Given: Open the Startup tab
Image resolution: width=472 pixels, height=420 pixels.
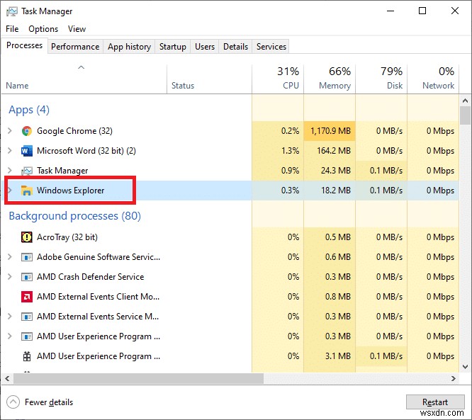Looking at the screenshot, I should 172,47.
